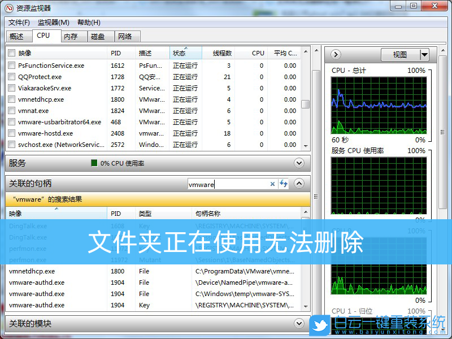Clear the vmware search text with X icon

272,184
